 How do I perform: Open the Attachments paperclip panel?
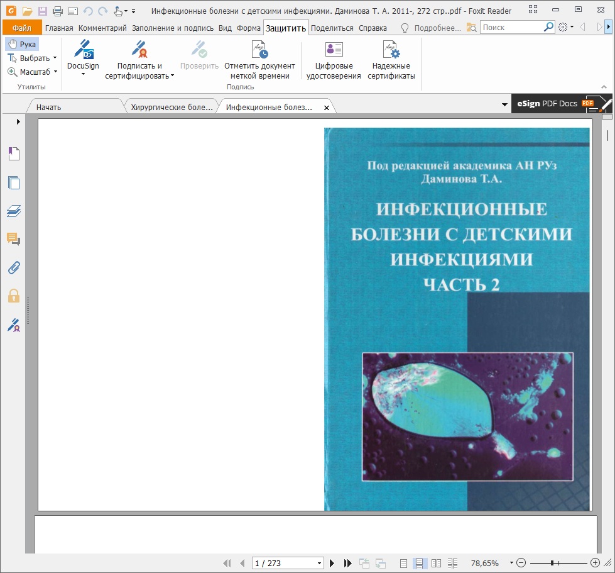pyautogui.click(x=14, y=268)
